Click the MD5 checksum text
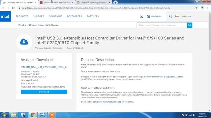The image size is (211, 118). pyautogui.click(x=43, y=87)
